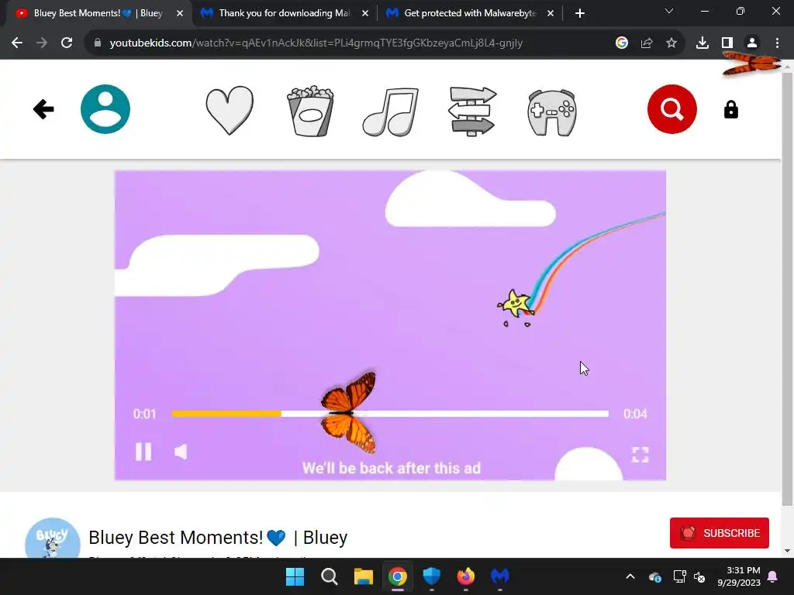The height and width of the screenshot is (595, 794).
Task: Bookmark this page with the star
Action: [671, 43]
